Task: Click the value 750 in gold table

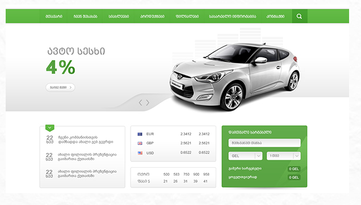Action: [x=186, y=174]
